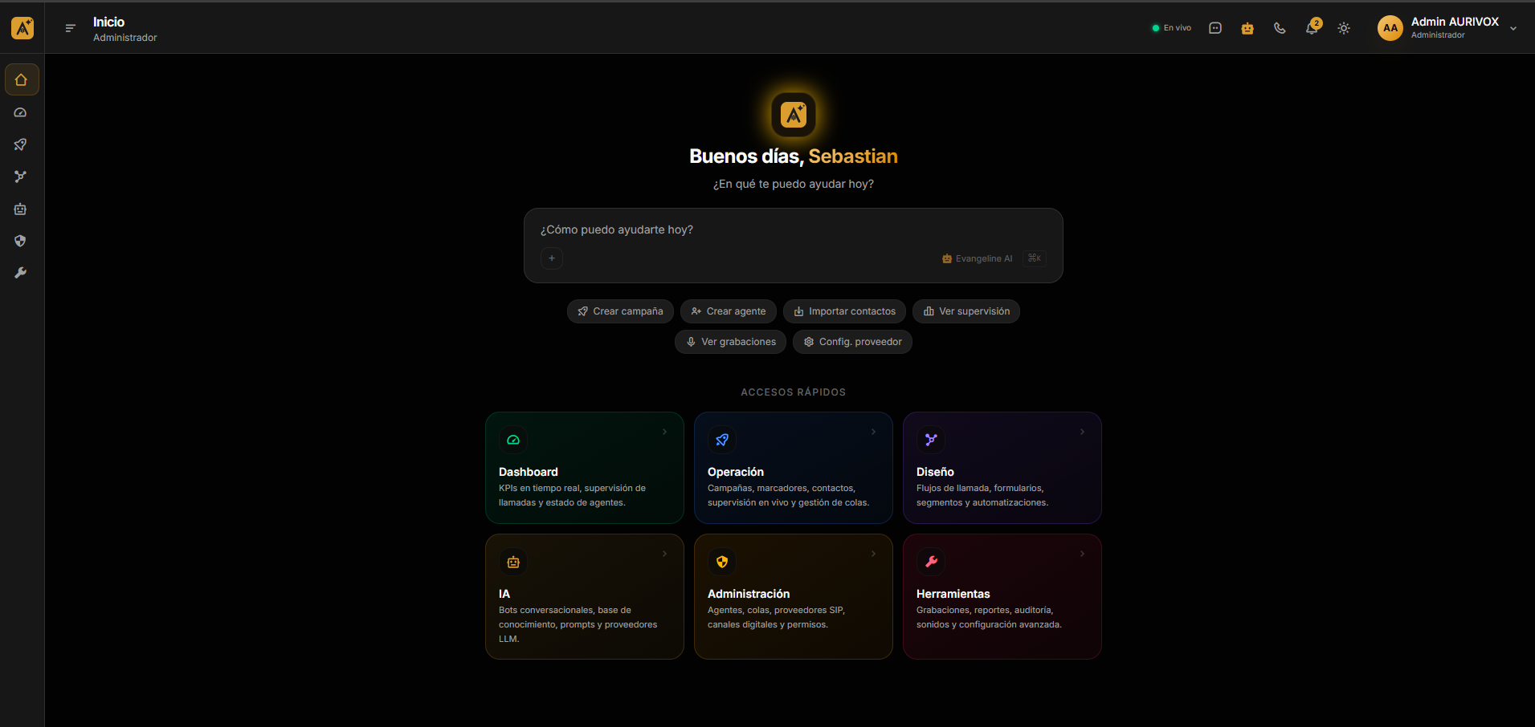1535x727 pixels.
Task: Select the Inicio home sidebar item
Action: 22,79
